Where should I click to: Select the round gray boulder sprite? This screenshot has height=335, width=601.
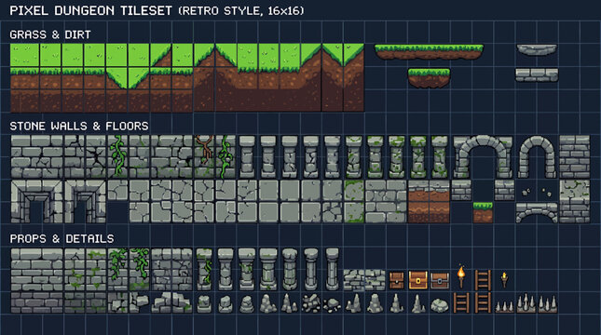point(440,305)
